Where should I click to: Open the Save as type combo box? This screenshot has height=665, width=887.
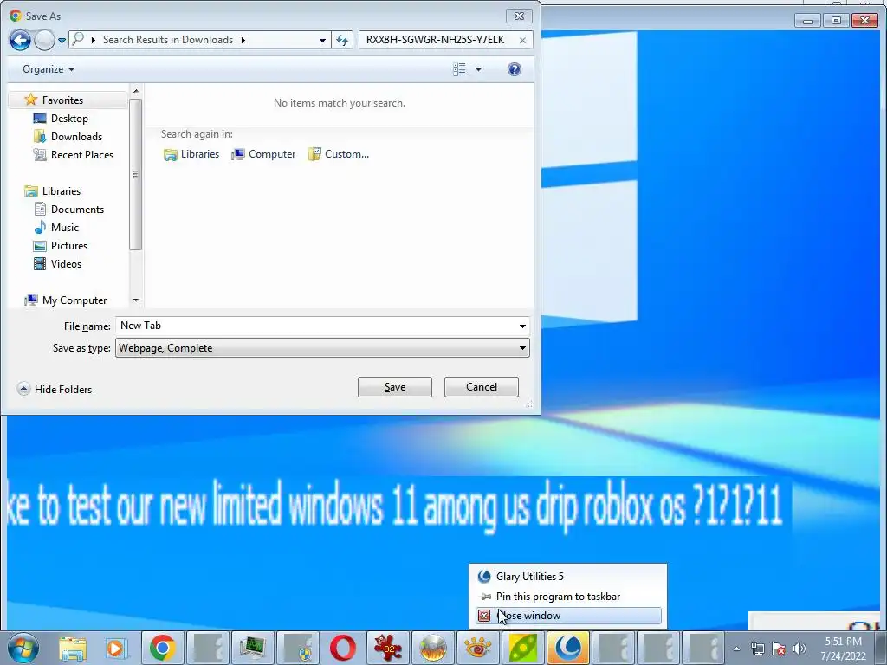point(322,348)
